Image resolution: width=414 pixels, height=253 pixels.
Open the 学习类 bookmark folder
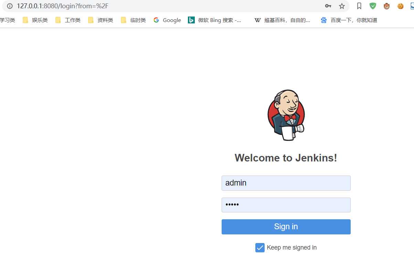point(7,20)
